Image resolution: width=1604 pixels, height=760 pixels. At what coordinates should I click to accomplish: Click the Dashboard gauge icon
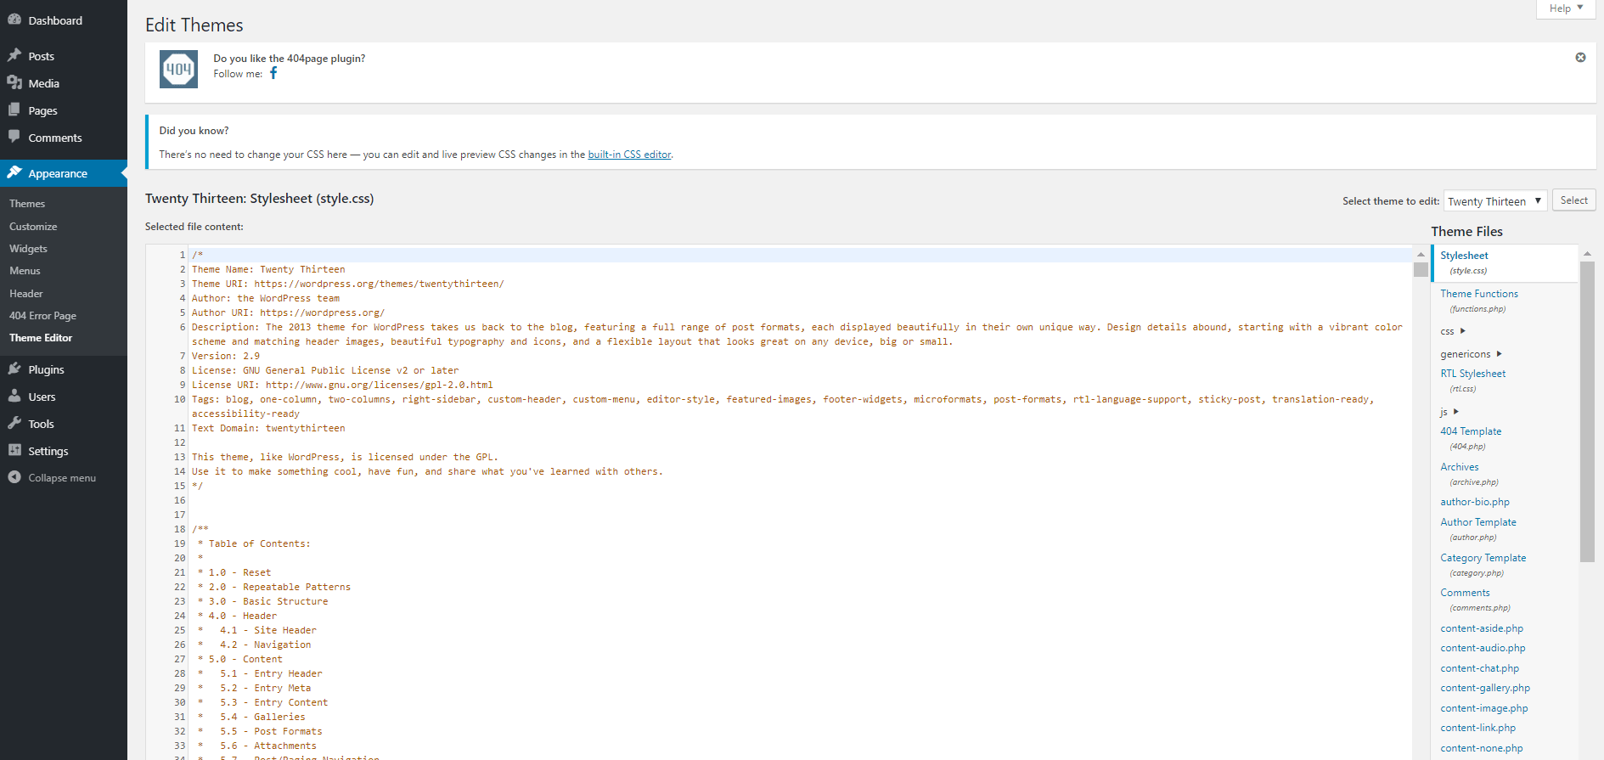14,20
